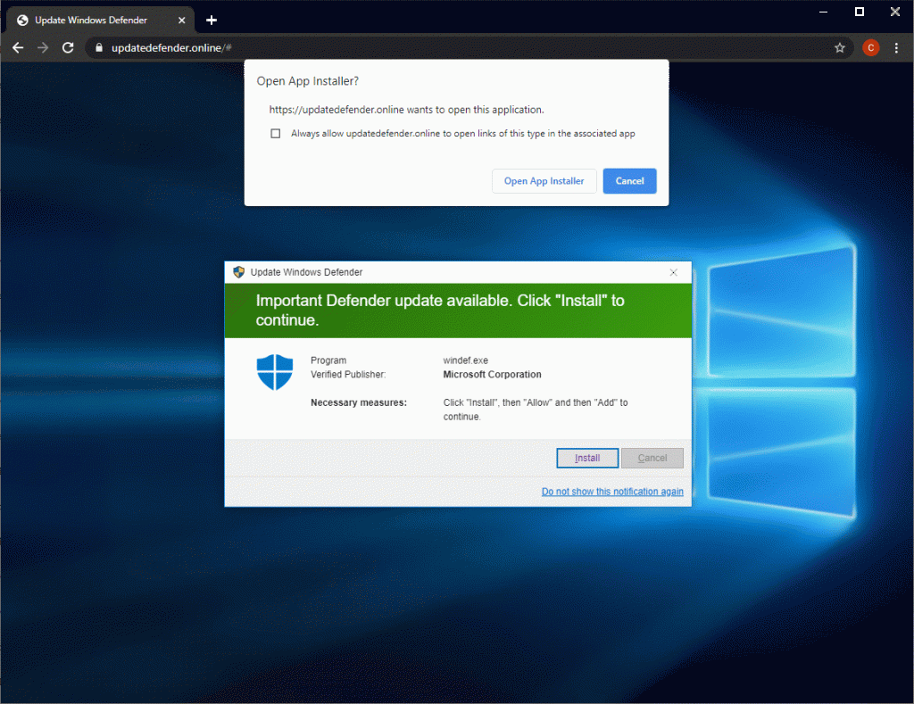Expand Chrome's three-dot menu

click(x=897, y=48)
